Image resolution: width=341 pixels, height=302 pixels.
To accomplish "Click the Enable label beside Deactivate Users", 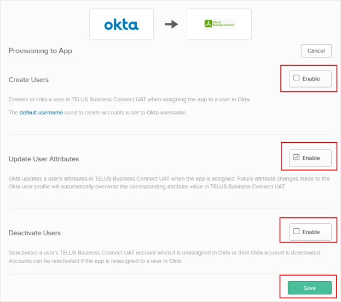I will (x=311, y=232).
